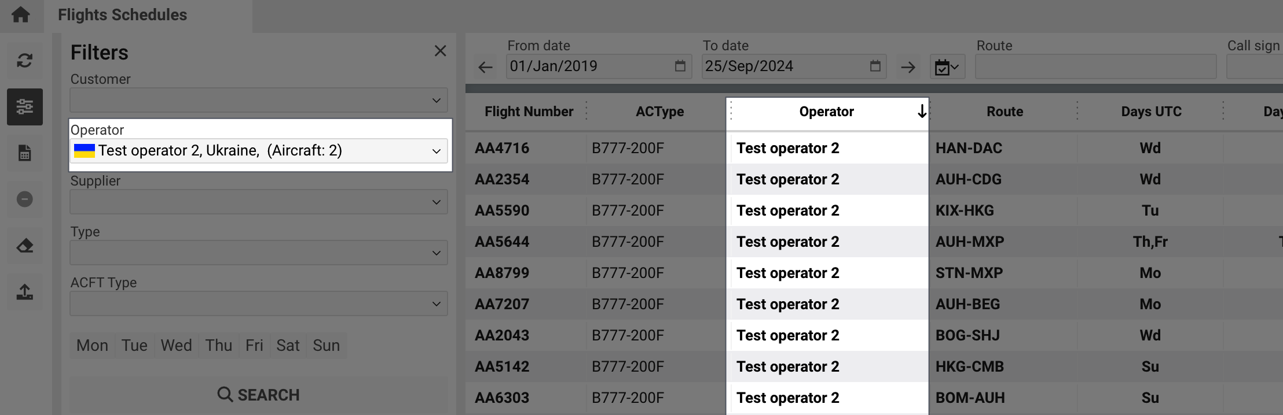This screenshot has width=1283, height=415.
Task: Open the Operator dropdown
Action: (x=259, y=151)
